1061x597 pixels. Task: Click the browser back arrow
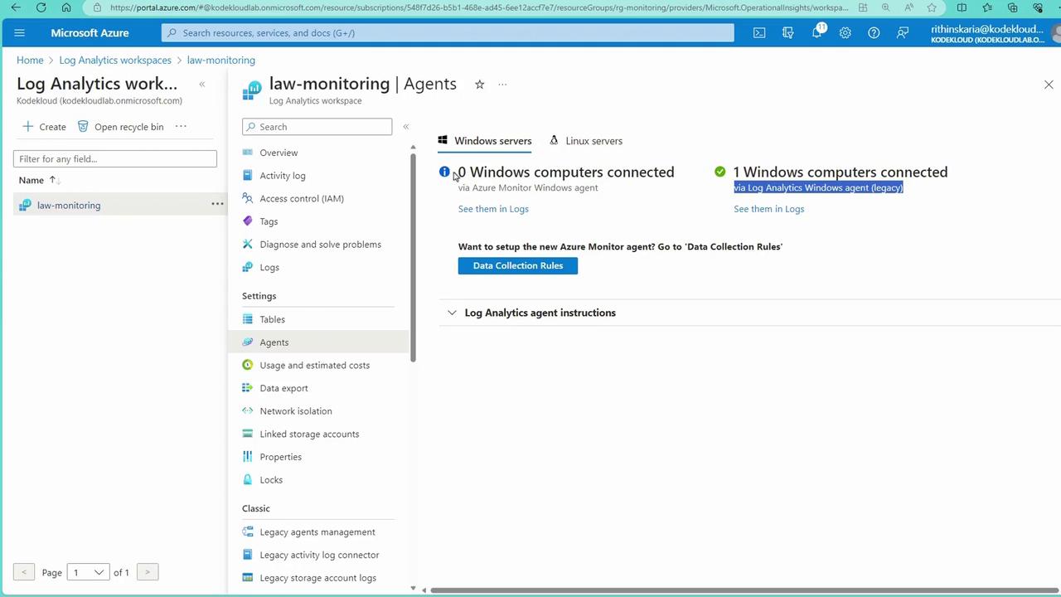pos(16,7)
